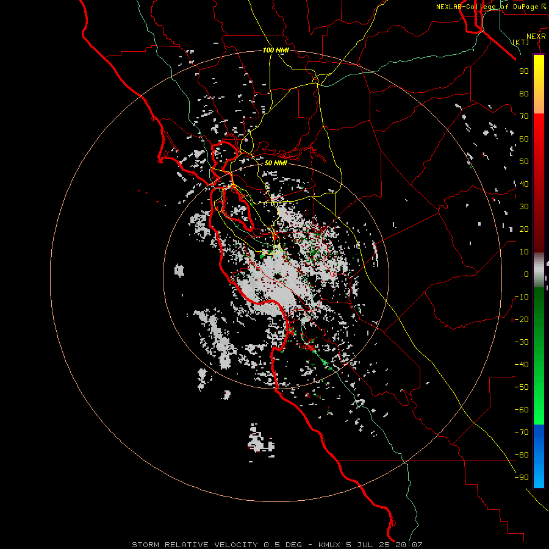
Task: Click the positive 60 value on the velocity scale
Action: pyautogui.click(x=524, y=139)
